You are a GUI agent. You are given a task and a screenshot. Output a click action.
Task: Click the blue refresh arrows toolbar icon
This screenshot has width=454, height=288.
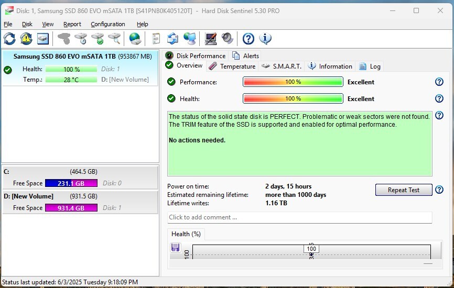[9, 38]
